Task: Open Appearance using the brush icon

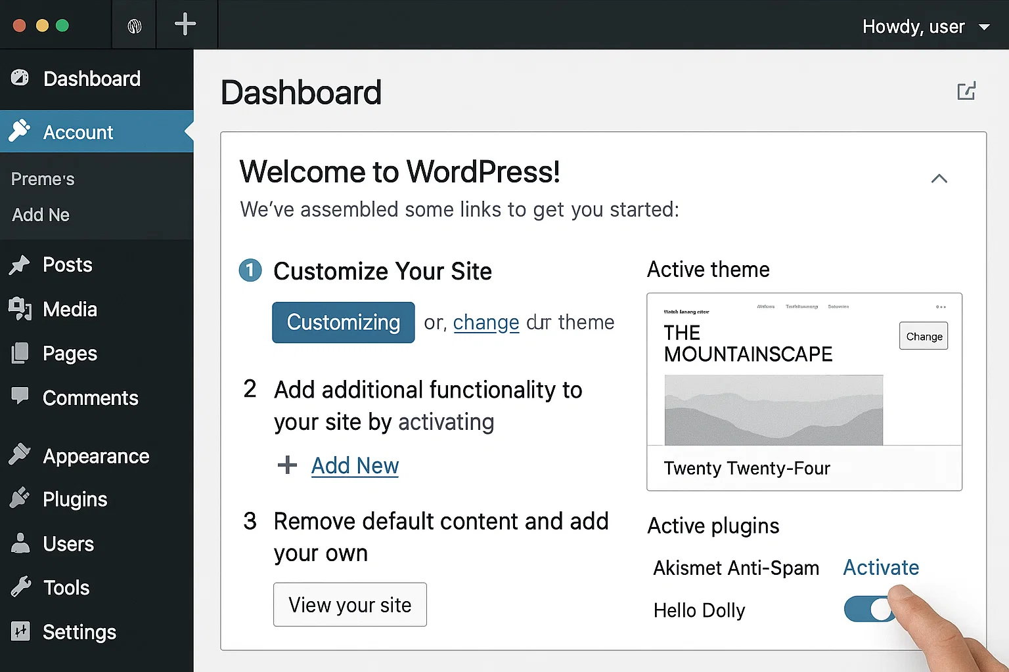Action: tap(20, 455)
